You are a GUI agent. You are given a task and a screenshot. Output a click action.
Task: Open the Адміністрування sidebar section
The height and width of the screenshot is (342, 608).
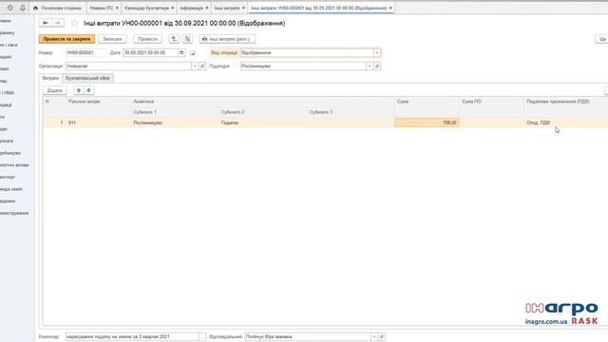click(x=14, y=213)
